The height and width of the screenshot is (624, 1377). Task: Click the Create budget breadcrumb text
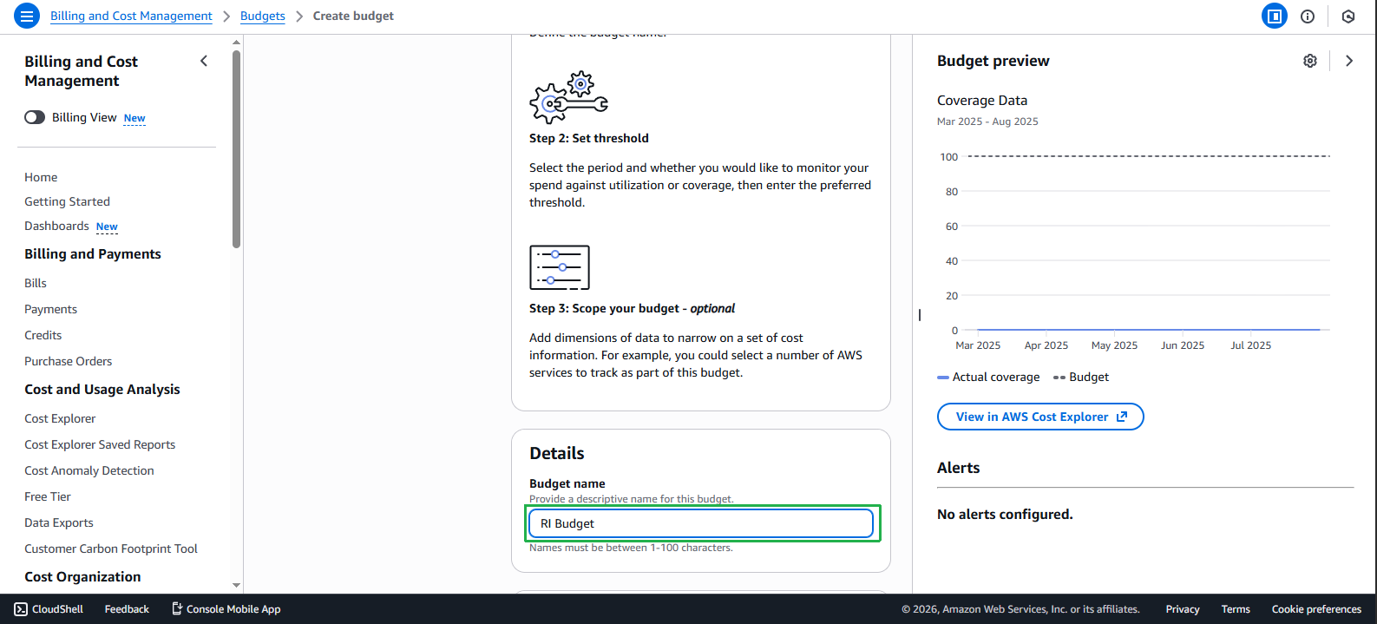[x=353, y=16]
